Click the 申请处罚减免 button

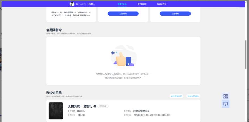193,96
